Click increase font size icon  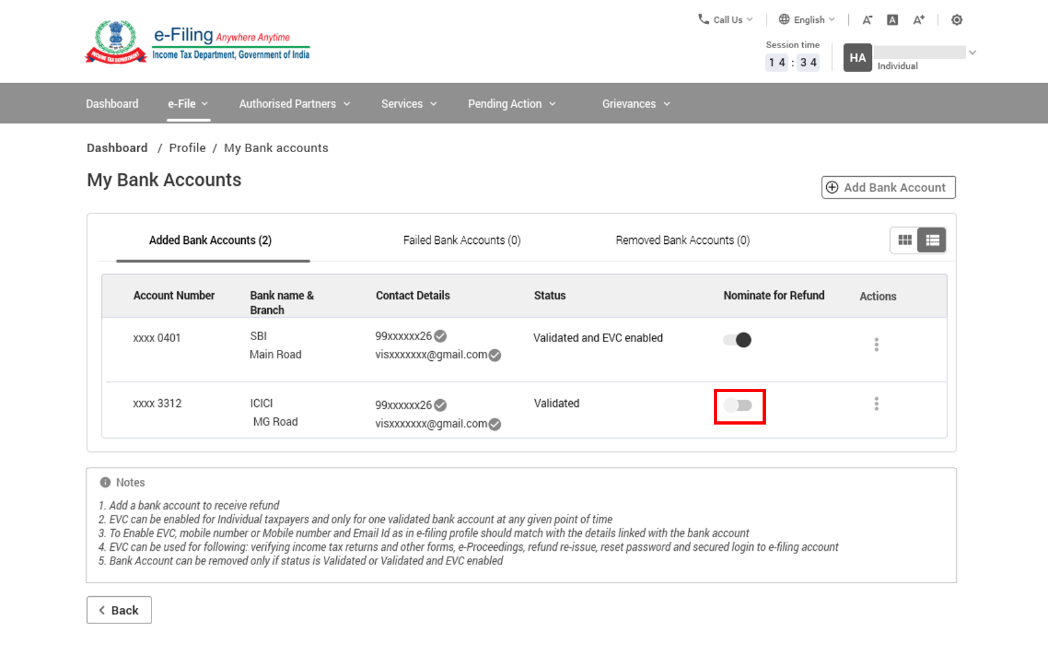click(919, 20)
